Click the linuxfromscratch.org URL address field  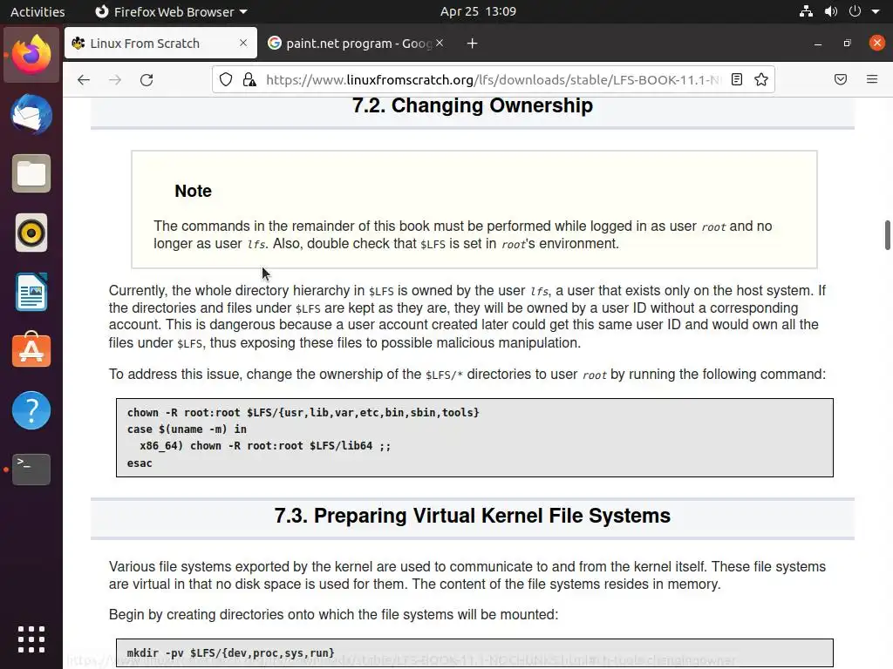pyautogui.click(x=493, y=79)
